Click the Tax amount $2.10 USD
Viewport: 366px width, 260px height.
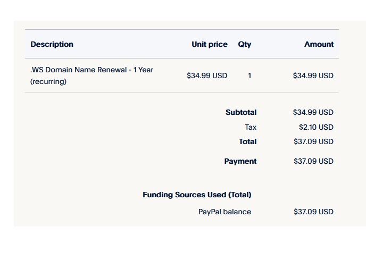(317, 127)
